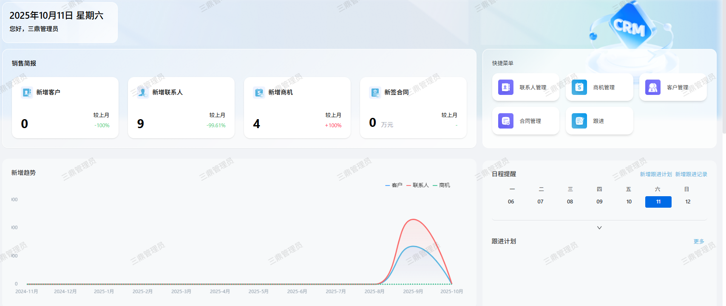Toggle 联系人 series in chart legend
This screenshot has height=306, width=726.
[x=417, y=185]
